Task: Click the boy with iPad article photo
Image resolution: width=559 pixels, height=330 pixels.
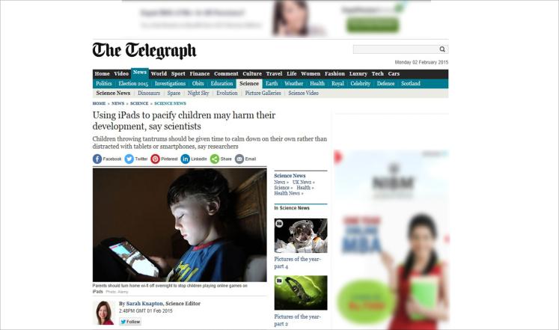Action: coord(180,225)
